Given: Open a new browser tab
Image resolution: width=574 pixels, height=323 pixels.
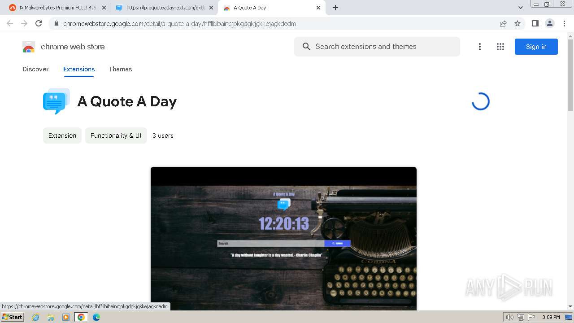Looking at the screenshot, I should click(335, 8).
